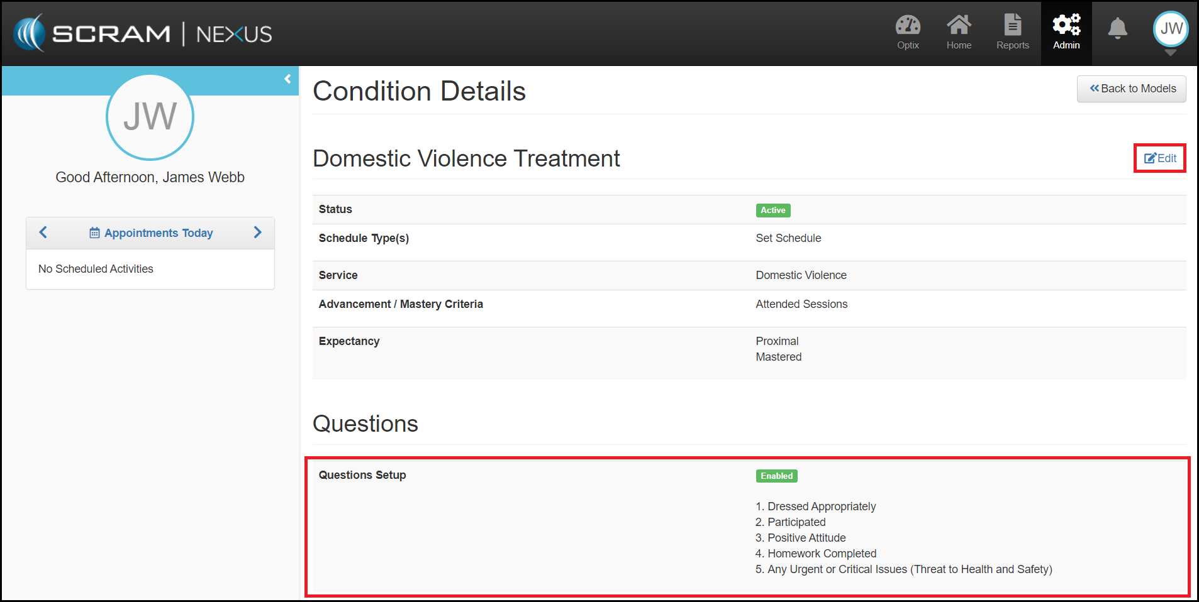
Task: Click the SCRAM Nexus logo
Action: (x=143, y=33)
